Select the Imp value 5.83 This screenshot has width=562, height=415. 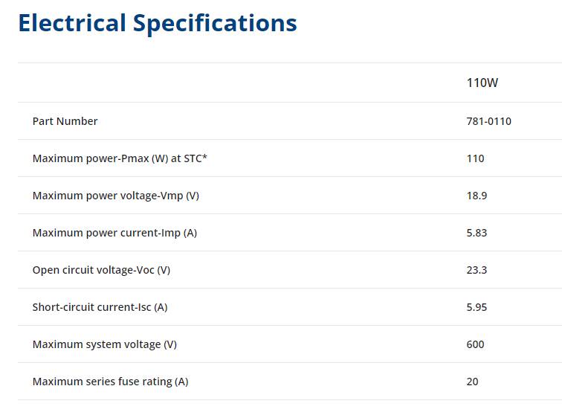coord(477,233)
